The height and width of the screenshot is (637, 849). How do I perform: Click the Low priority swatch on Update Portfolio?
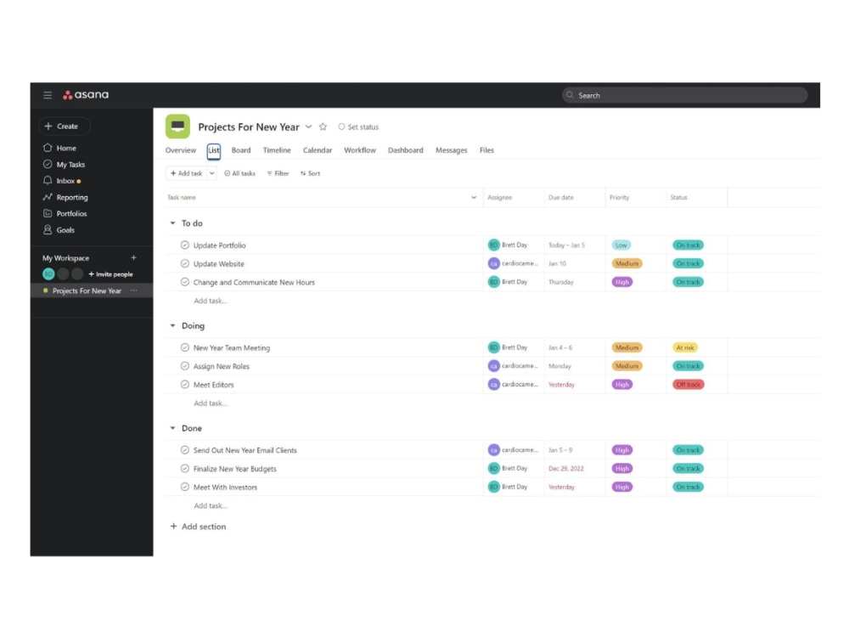click(621, 245)
